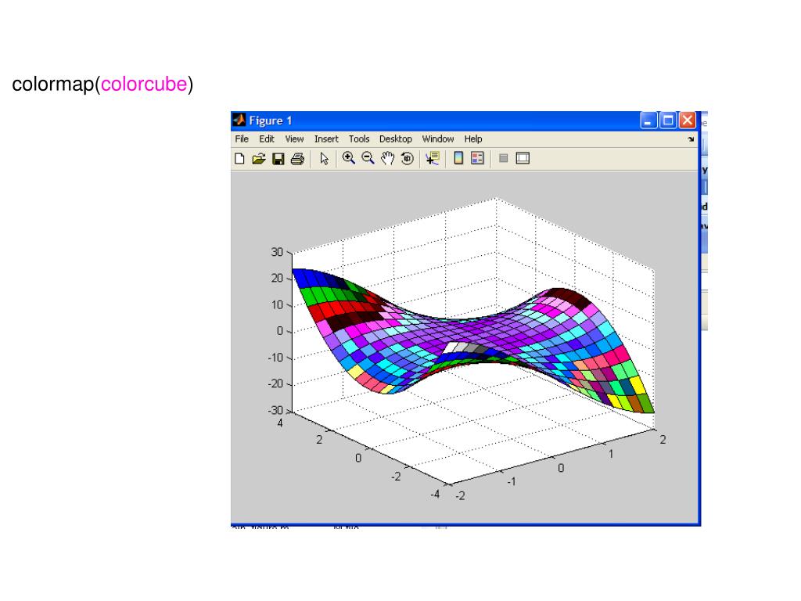
Task: Open the Window menu
Action: (x=438, y=139)
